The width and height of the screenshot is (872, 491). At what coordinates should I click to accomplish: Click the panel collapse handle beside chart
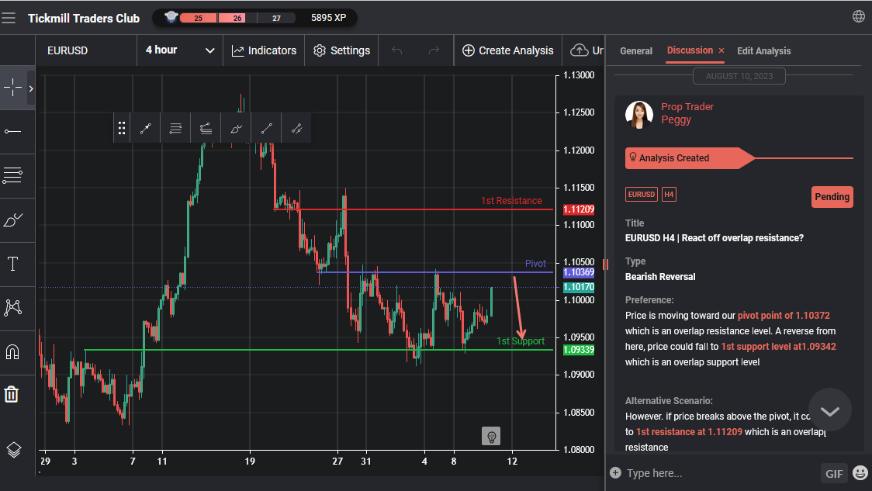pyautogui.click(x=606, y=265)
